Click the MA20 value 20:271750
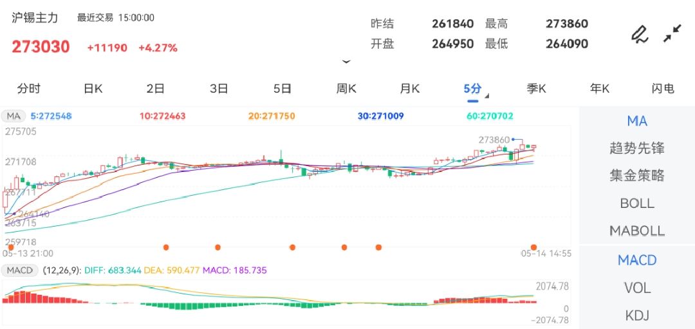This screenshot has width=695, height=329. point(272,116)
